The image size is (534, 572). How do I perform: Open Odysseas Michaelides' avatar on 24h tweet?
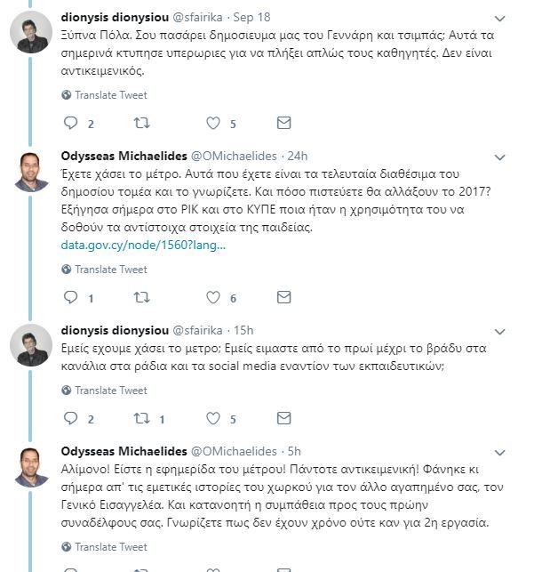coord(31,173)
